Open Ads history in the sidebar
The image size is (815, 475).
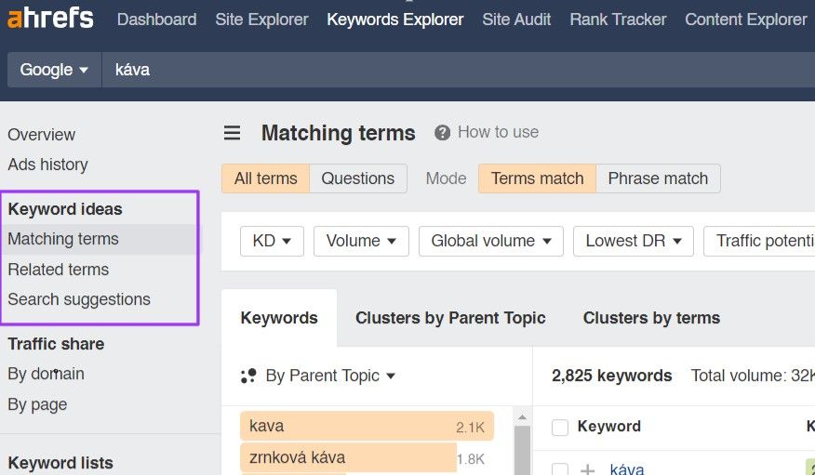click(47, 165)
